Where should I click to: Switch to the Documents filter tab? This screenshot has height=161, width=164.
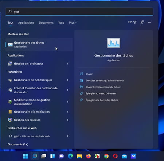[46, 23]
